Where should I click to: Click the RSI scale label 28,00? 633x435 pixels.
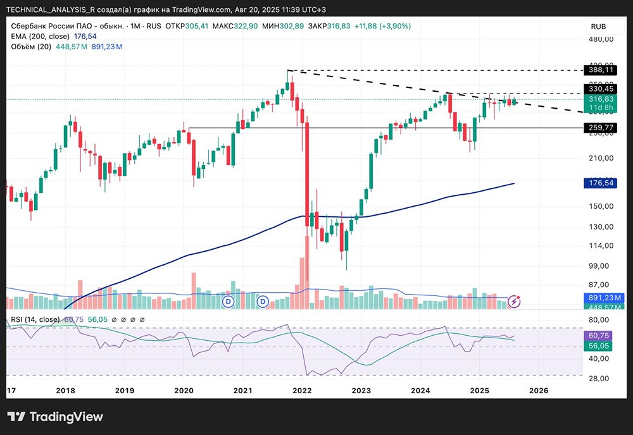599,379
